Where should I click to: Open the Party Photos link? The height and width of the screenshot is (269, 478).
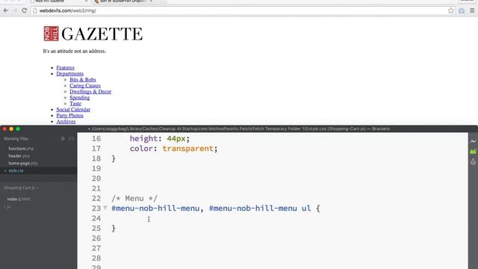click(x=69, y=116)
